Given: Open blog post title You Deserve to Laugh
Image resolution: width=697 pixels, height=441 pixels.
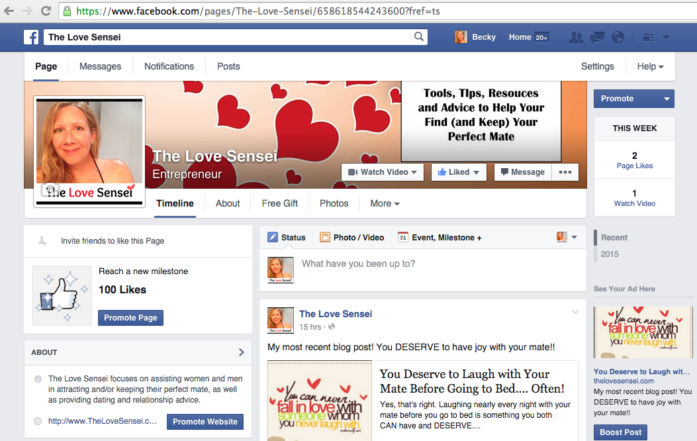Looking at the screenshot, I should [472, 381].
